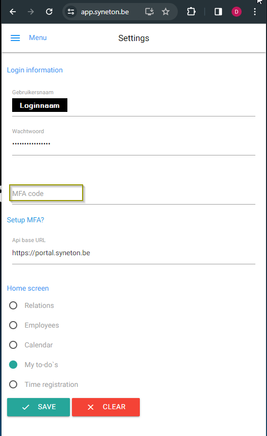Open Chrome three-dot menu

[255, 12]
